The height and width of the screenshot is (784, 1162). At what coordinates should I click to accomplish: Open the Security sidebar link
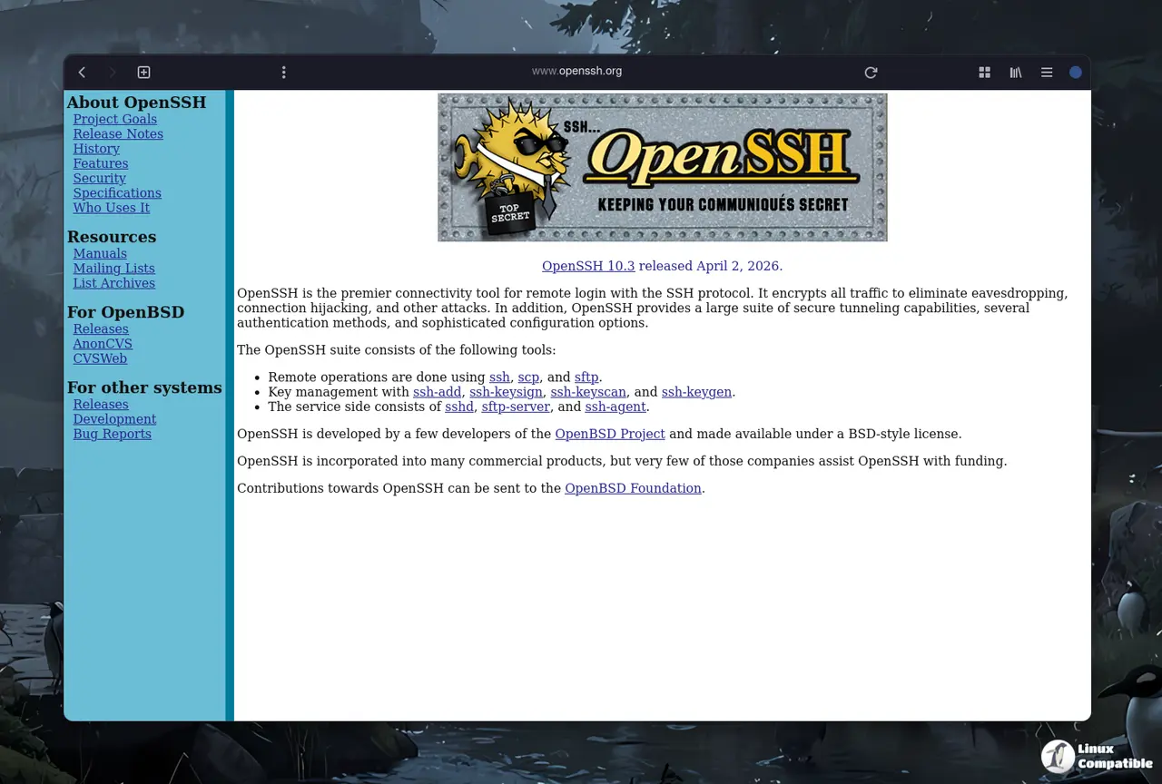pos(99,179)
